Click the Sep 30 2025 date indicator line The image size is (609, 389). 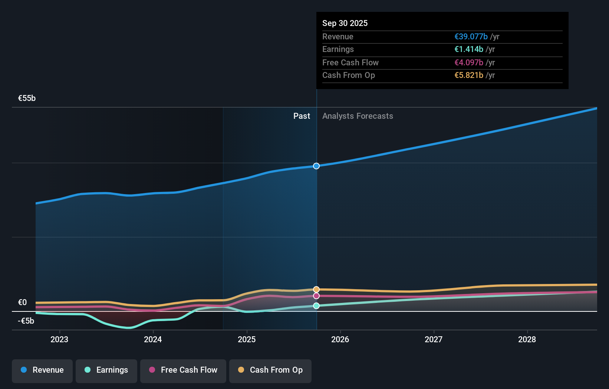point(316,223)
